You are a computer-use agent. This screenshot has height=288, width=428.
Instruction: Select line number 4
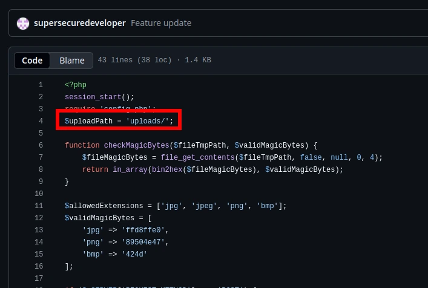(40, 121)
